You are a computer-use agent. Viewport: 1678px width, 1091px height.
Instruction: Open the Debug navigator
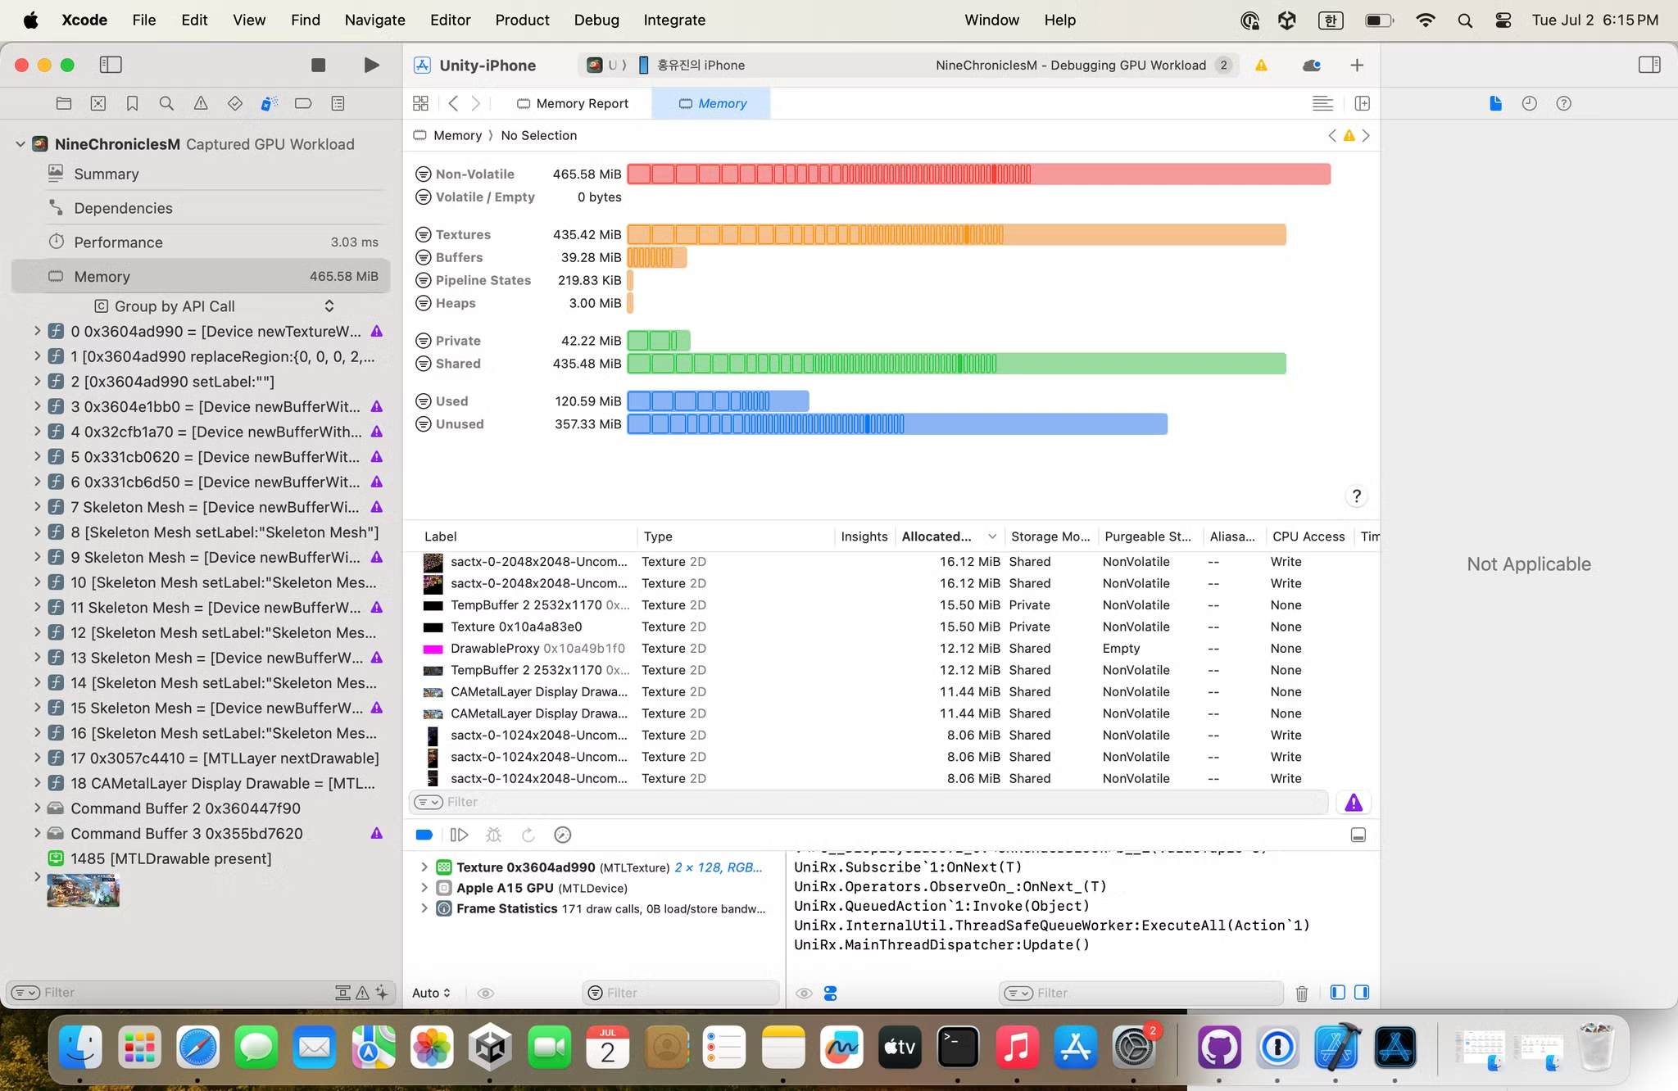(269, 103)
